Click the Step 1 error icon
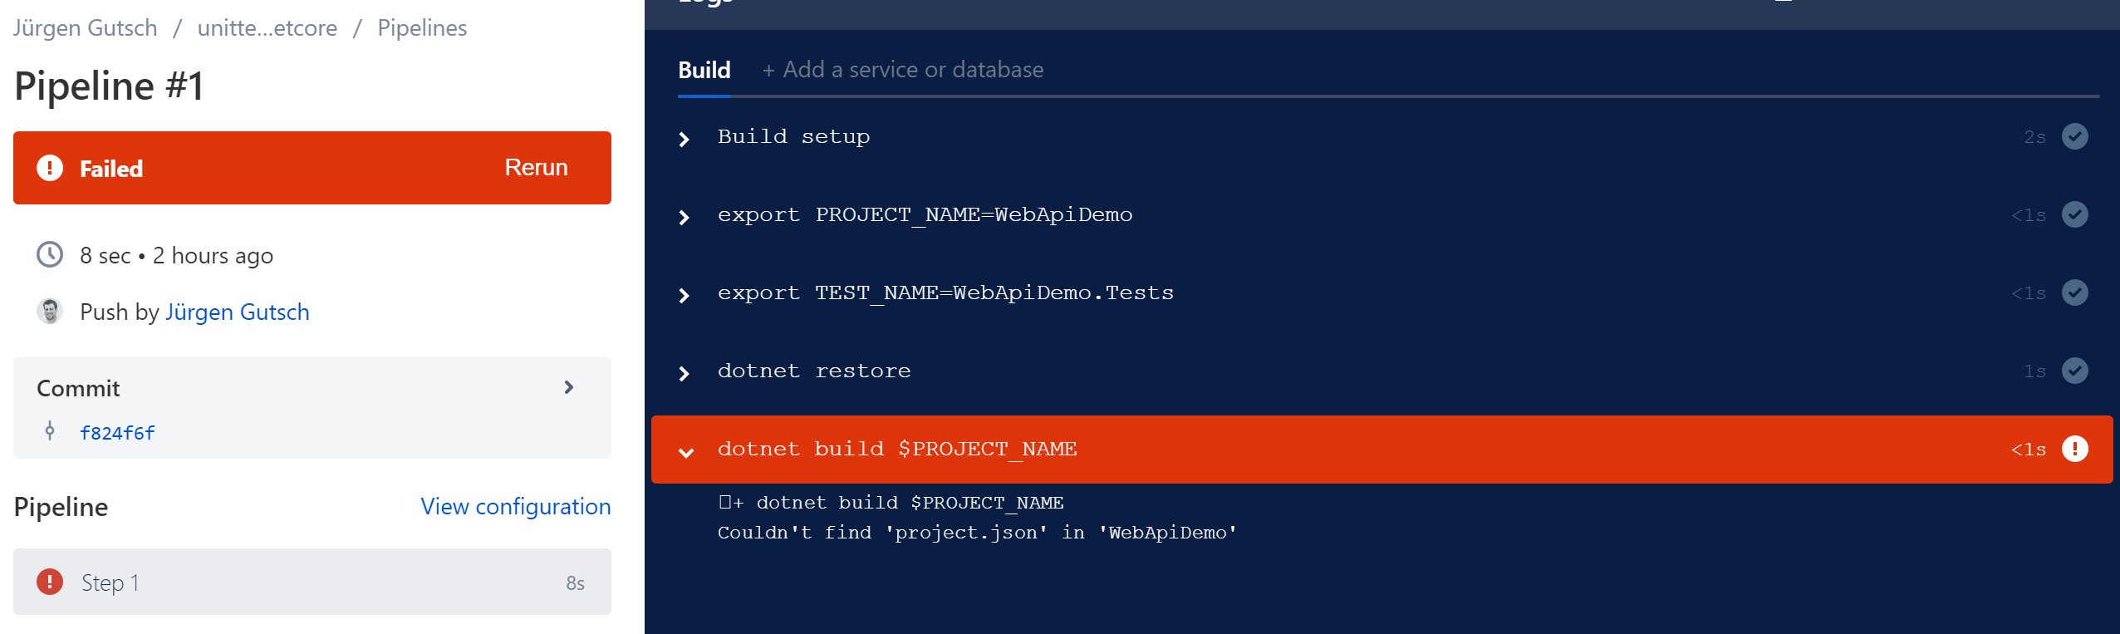Image resolution: width=2120 pixels, height=634 pixels. [50, 582]
